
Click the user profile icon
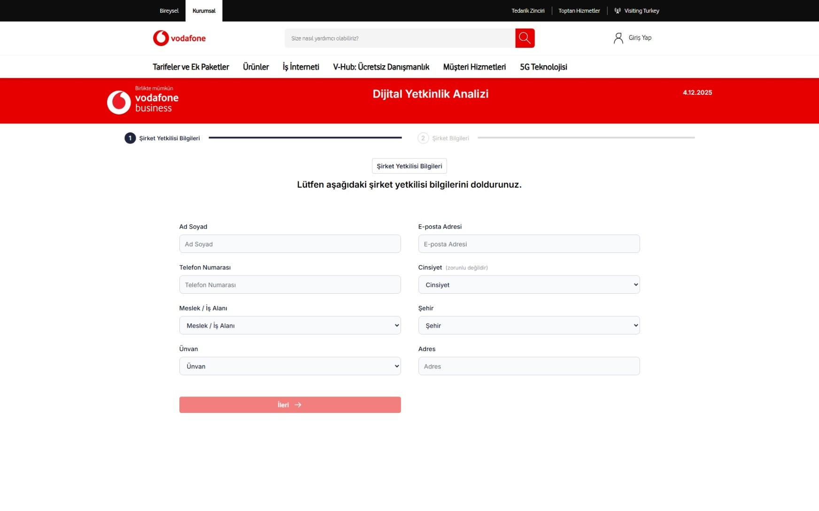[618, 38]
